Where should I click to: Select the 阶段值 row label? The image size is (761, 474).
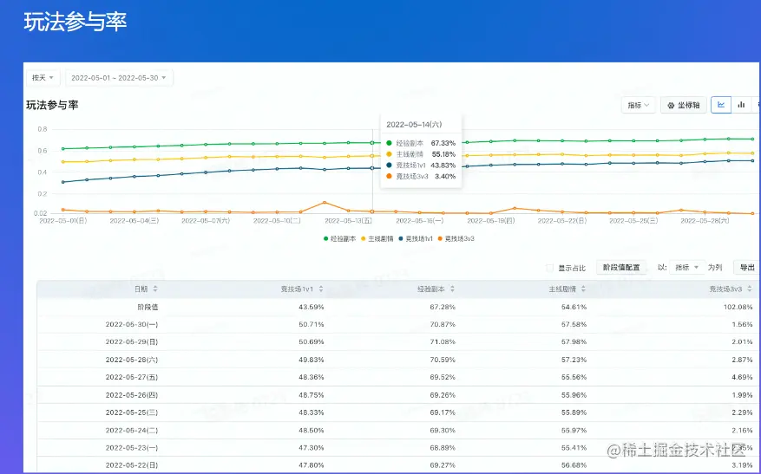[148, 307]
